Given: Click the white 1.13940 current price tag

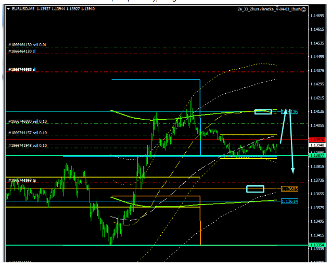Looking at the screenshot, I should tap(317, 145).
